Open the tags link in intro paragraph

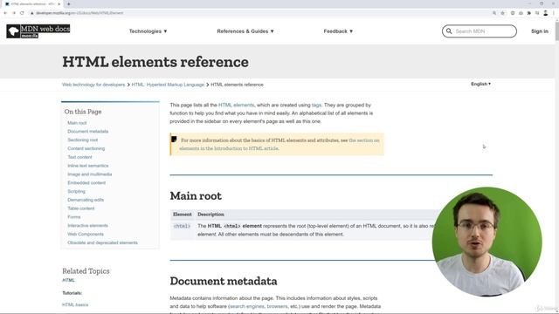pos(316,105)
